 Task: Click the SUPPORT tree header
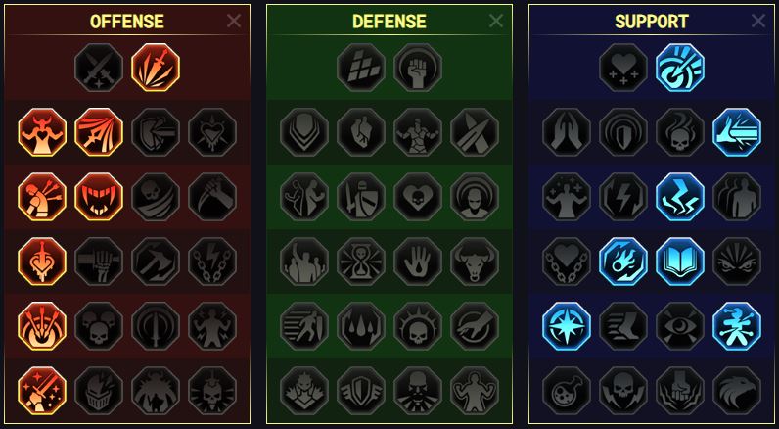(x=652, y=22)
